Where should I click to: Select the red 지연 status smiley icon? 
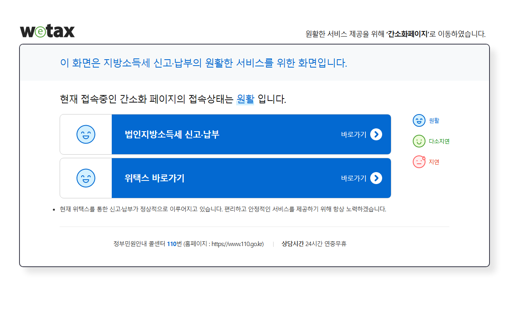click(419, 162)
